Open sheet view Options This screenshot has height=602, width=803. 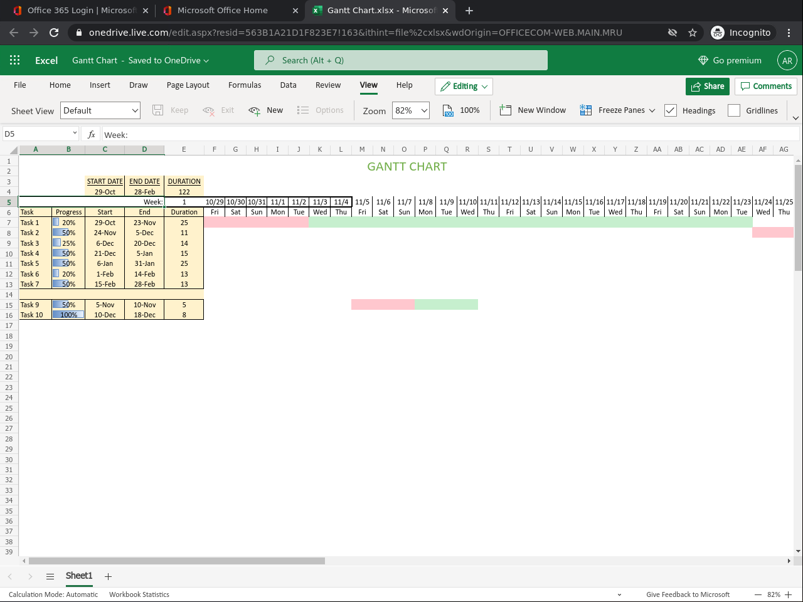(x=321, y=110)
